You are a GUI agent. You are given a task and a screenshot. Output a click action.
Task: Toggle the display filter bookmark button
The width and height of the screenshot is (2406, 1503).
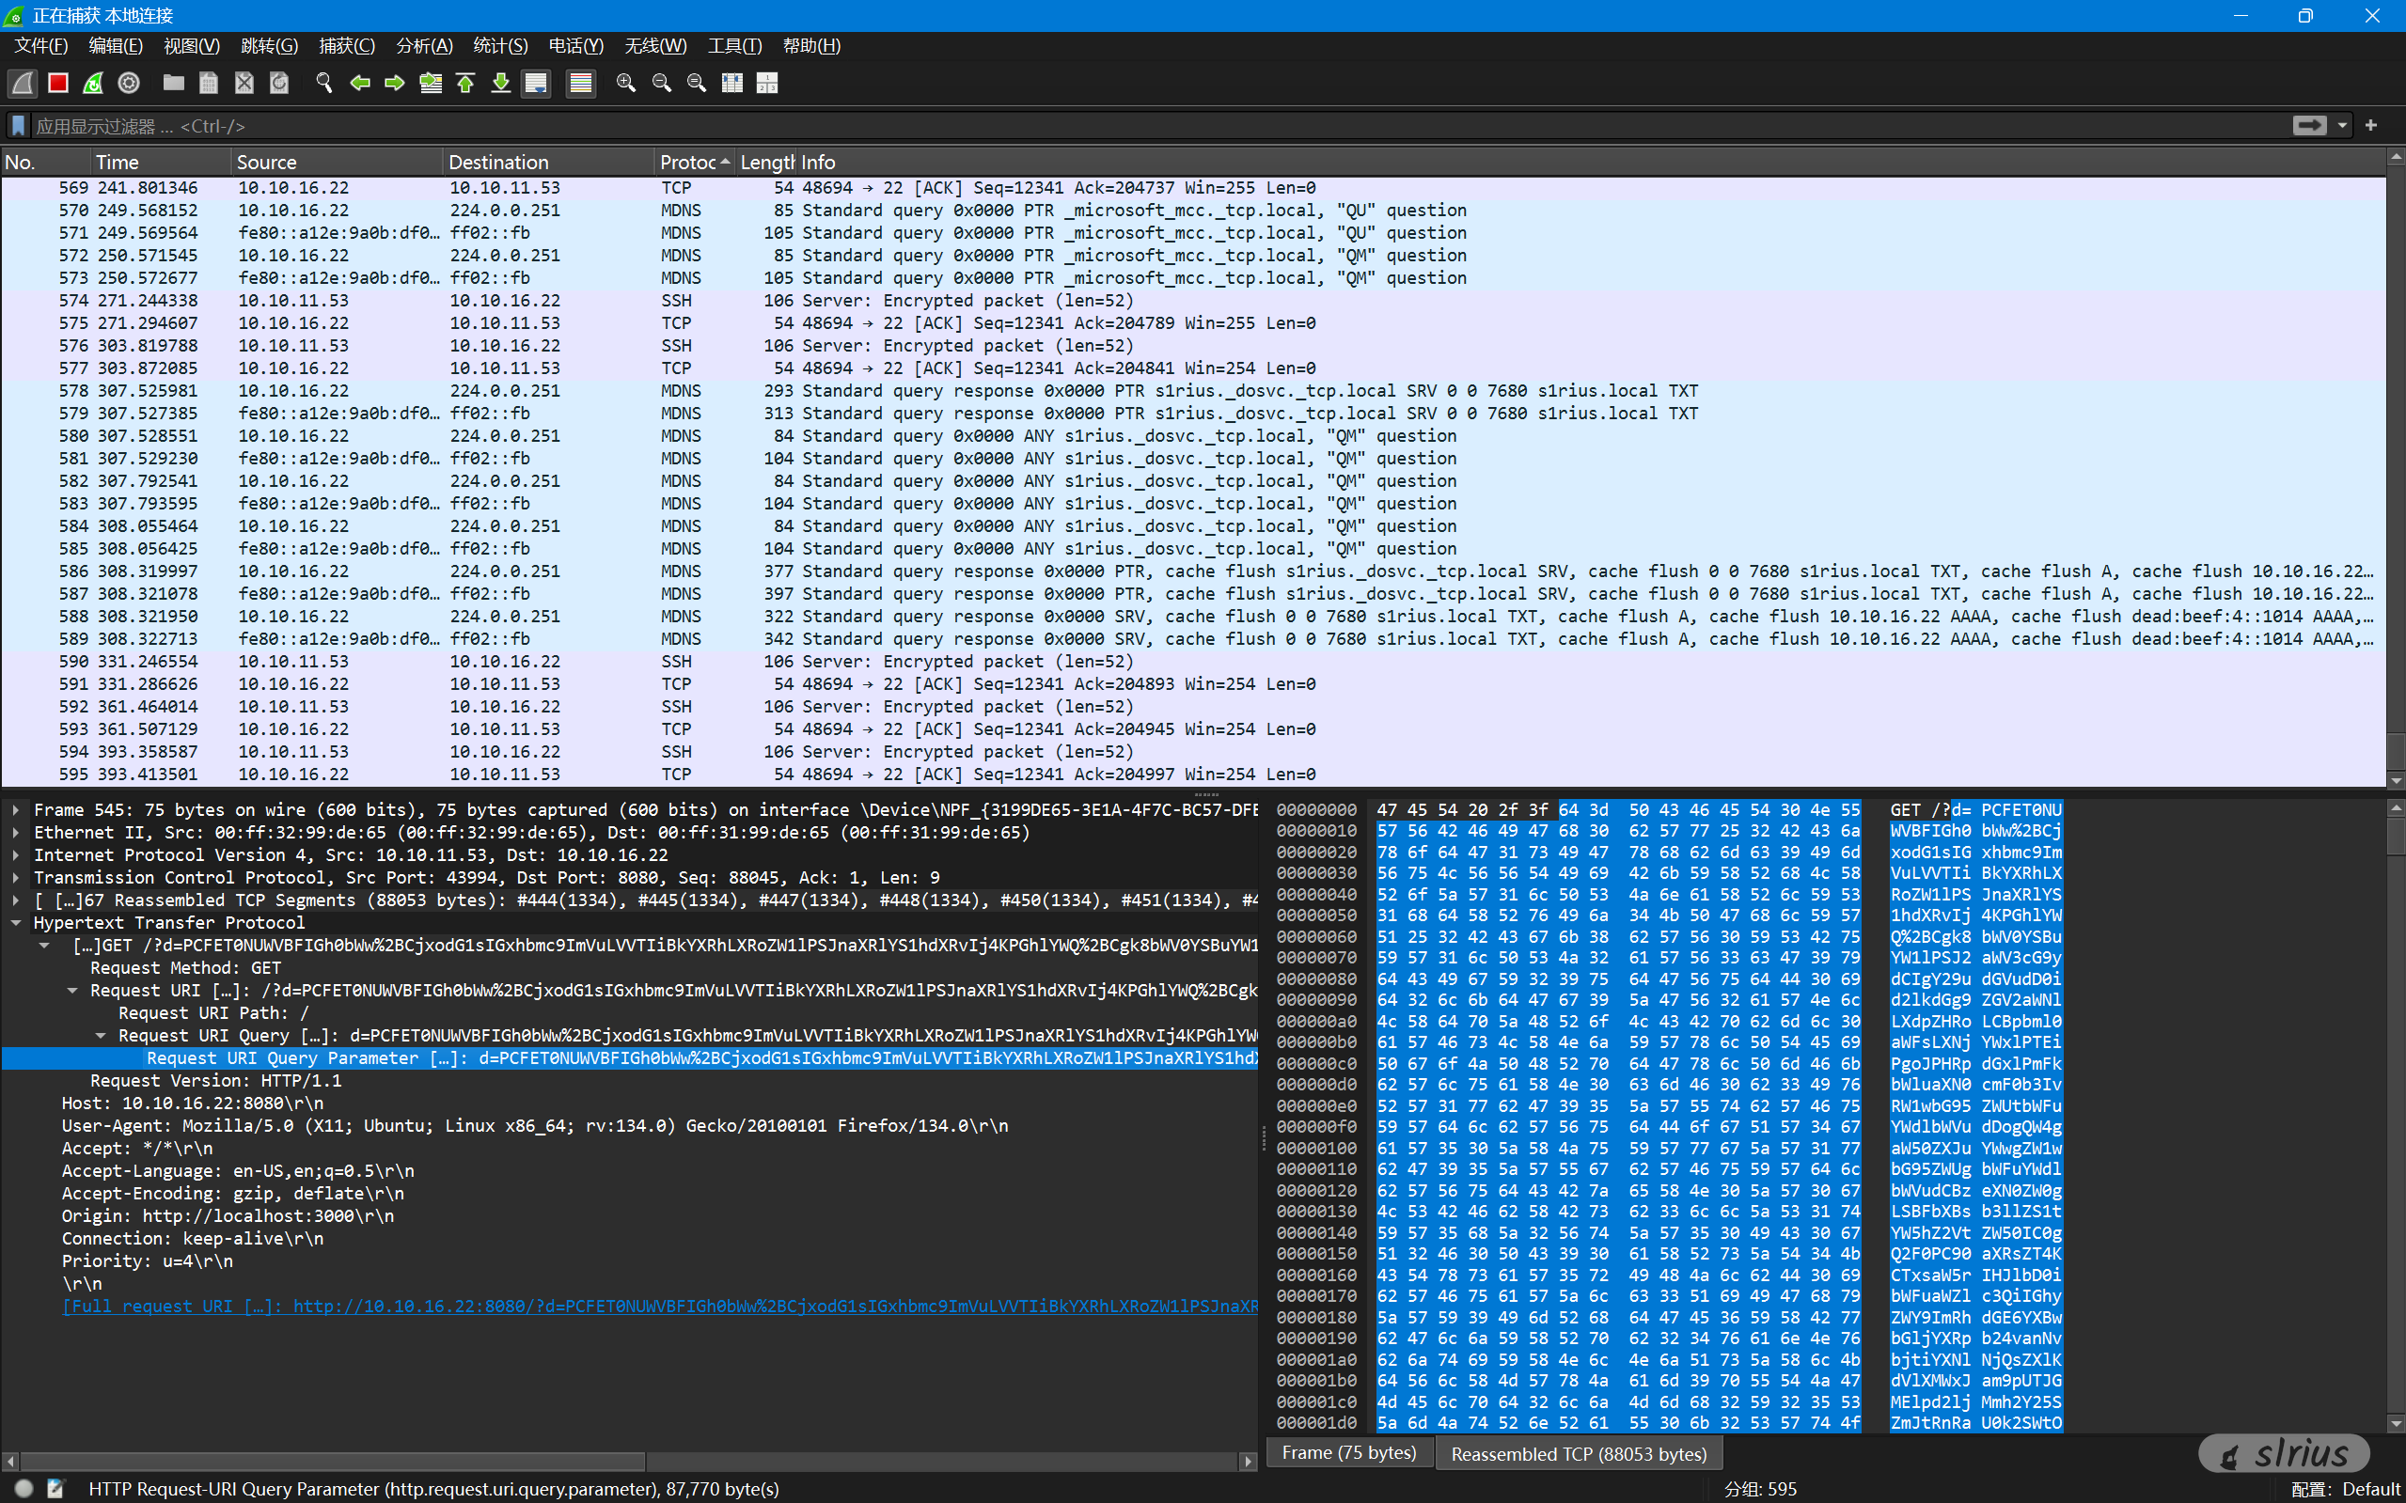18,125
